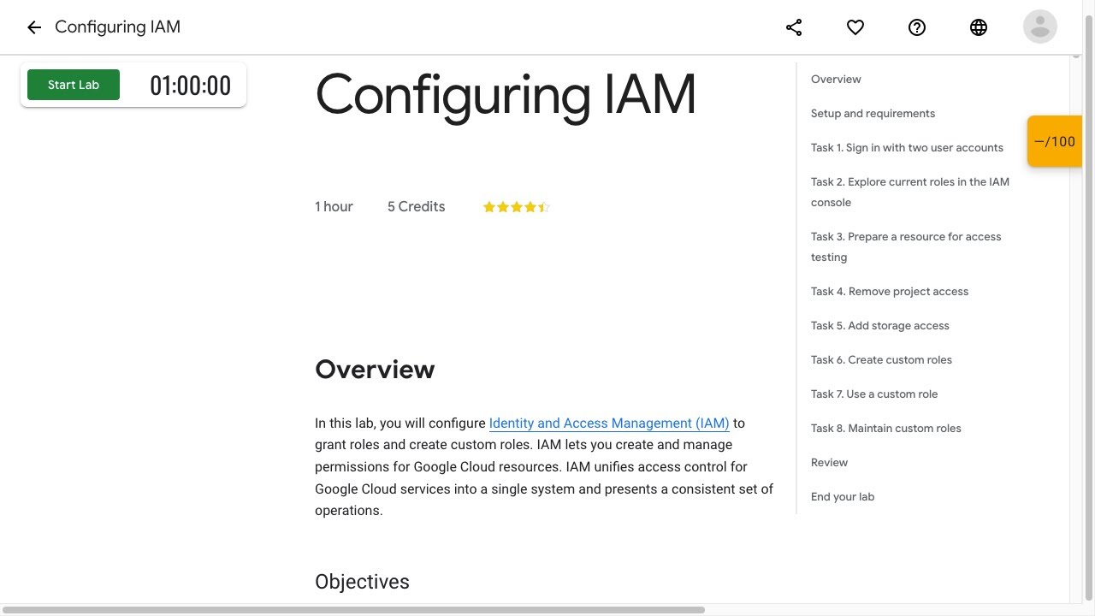Go to Task 2 Explore current roles
Viewport: 1095px width, 616px height.
click(910, 192)
